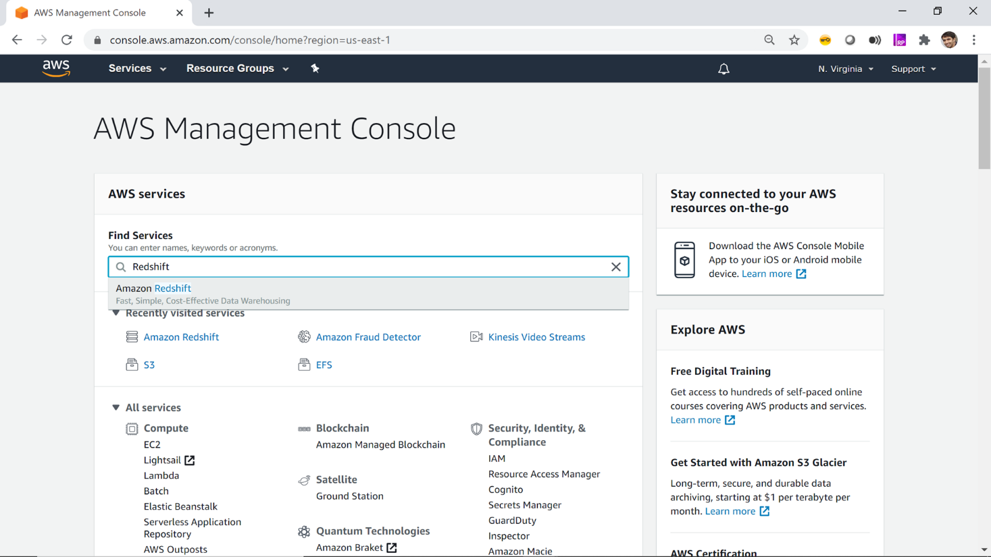Open Kinesis Video Streams link
The image size is (991, 557).
coord(536,337)
